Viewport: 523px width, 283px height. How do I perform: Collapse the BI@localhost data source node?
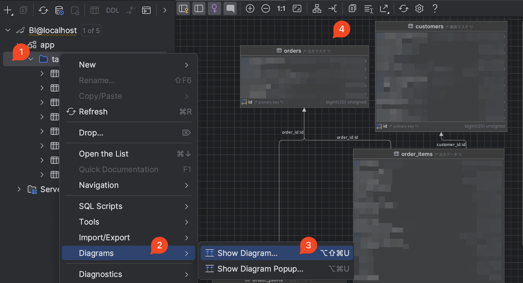[8, 30]
